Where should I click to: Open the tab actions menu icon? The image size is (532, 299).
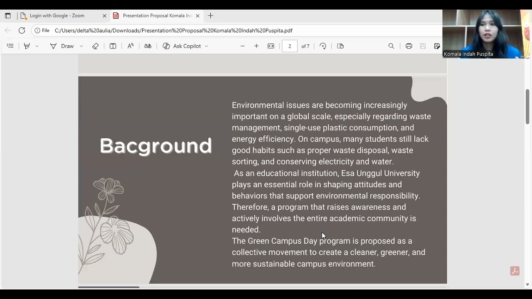(7, 16)
